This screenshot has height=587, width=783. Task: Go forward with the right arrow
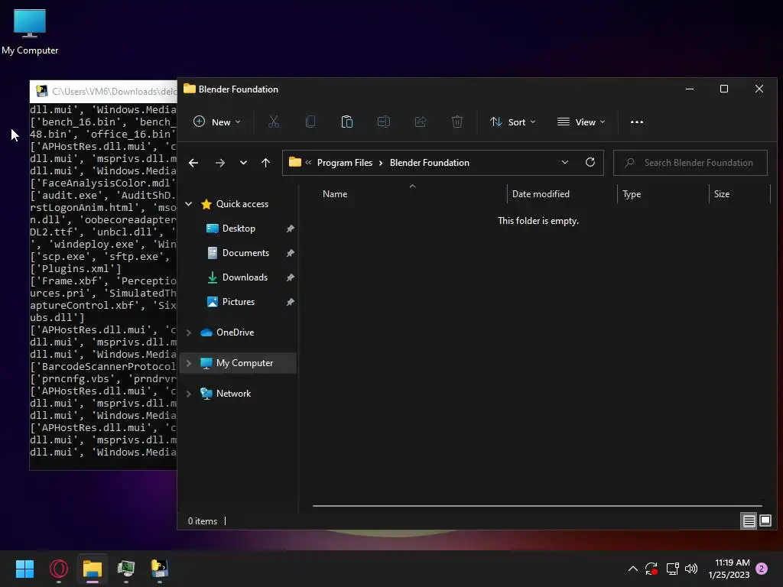[x=219, y=163]
